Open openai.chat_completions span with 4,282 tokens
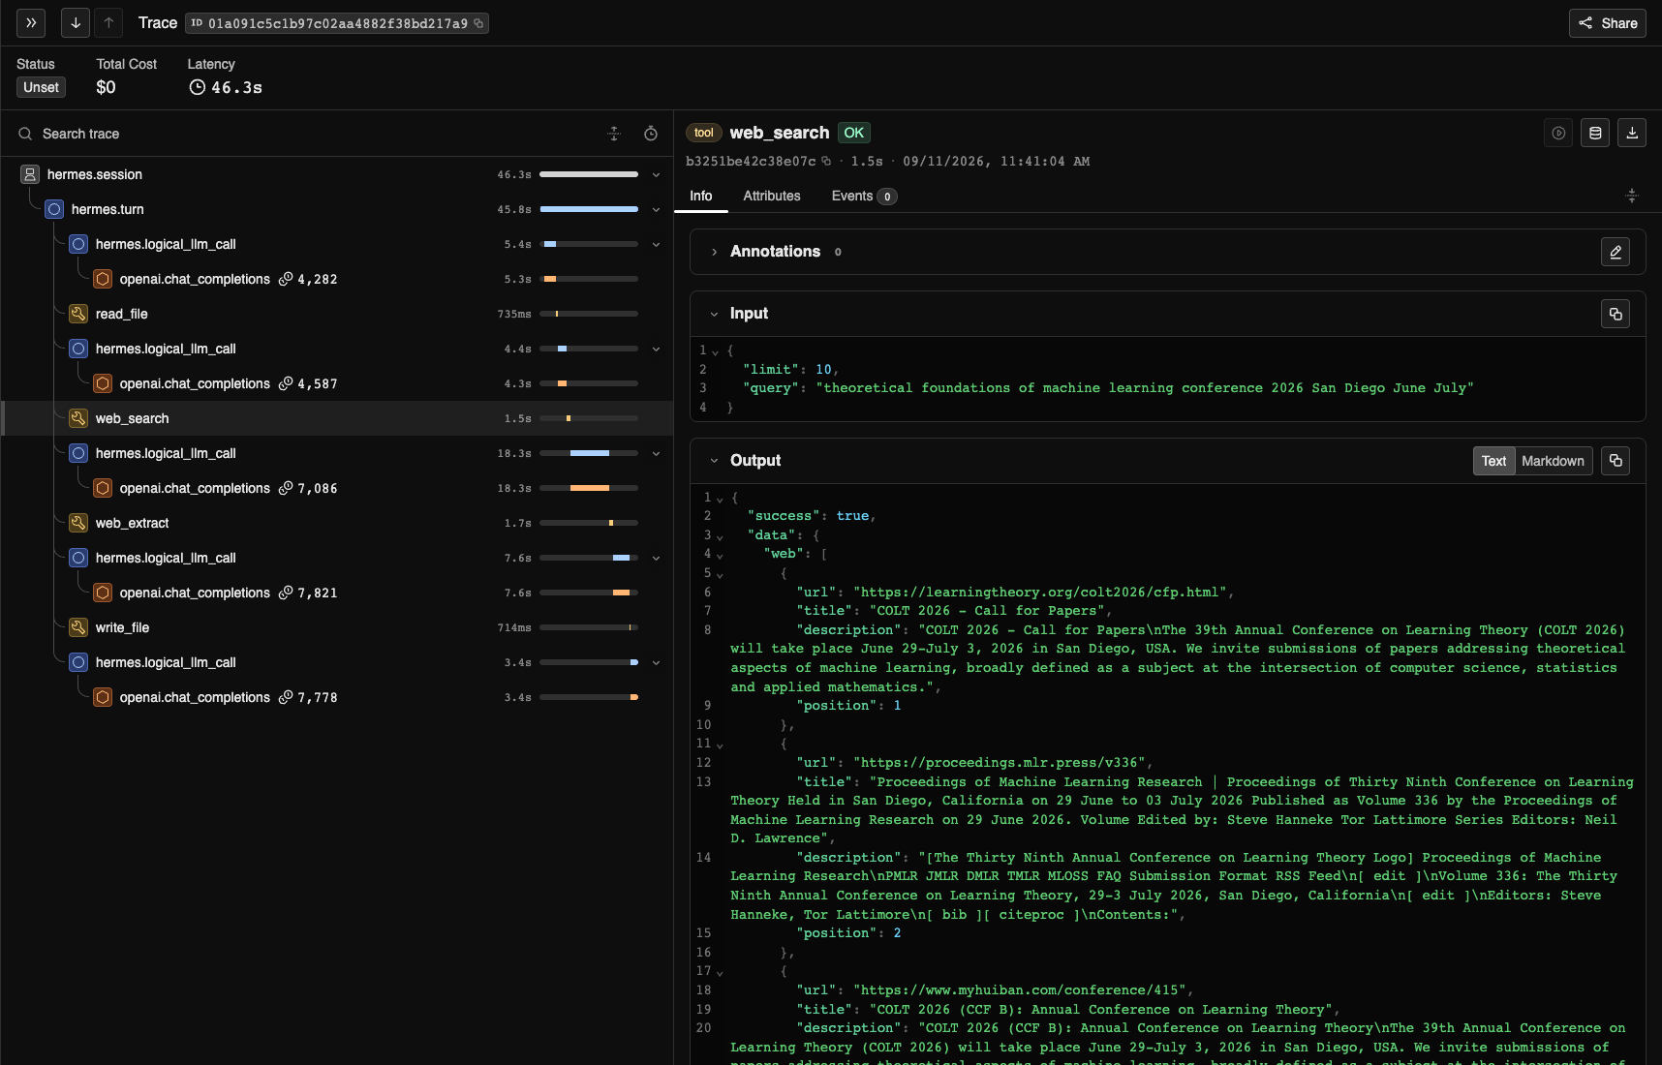This screenshot has height=1065, width=1662. coord(337,279)
